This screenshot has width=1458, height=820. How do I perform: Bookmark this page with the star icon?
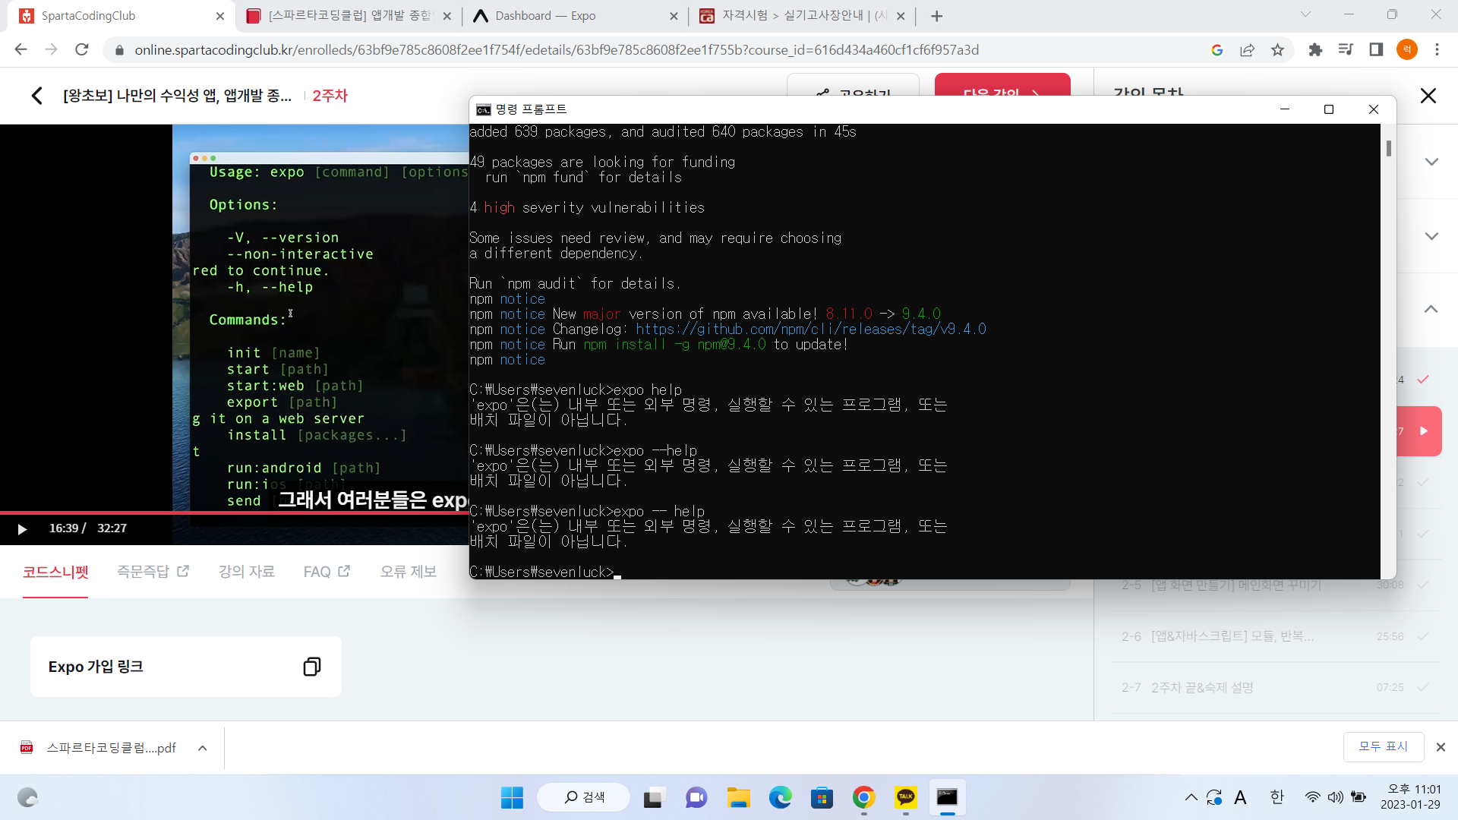click(x=1278, y=50)
